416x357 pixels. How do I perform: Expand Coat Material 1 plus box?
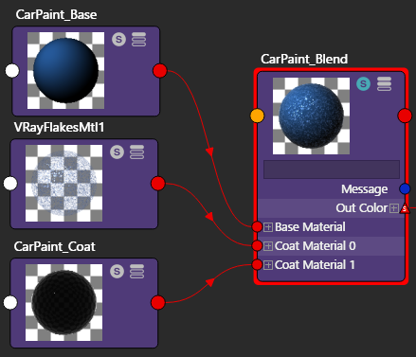tap(268, 265)
